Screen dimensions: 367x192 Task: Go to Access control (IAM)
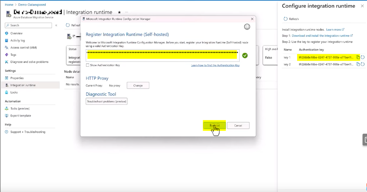(x=23, y=48)
